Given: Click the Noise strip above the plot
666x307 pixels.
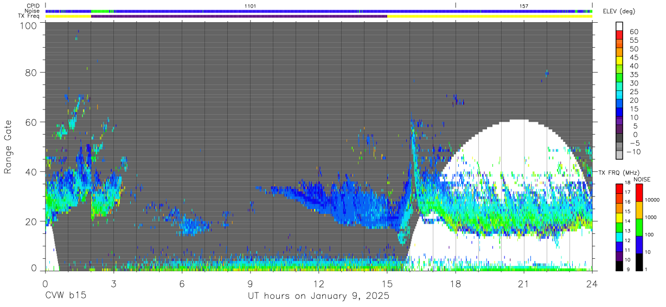Looking at the screenshot, I should 319,11.
